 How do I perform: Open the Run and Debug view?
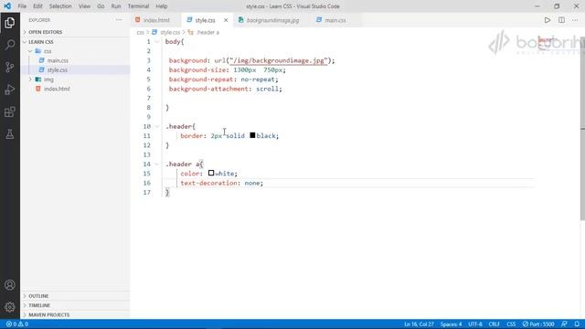coord(10,90)
